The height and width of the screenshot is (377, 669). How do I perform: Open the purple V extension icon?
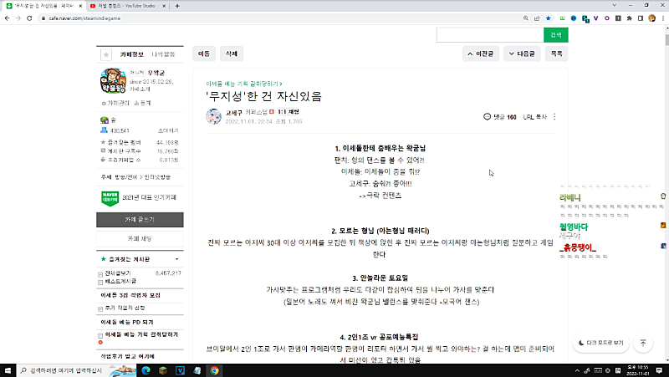(595, 18)
